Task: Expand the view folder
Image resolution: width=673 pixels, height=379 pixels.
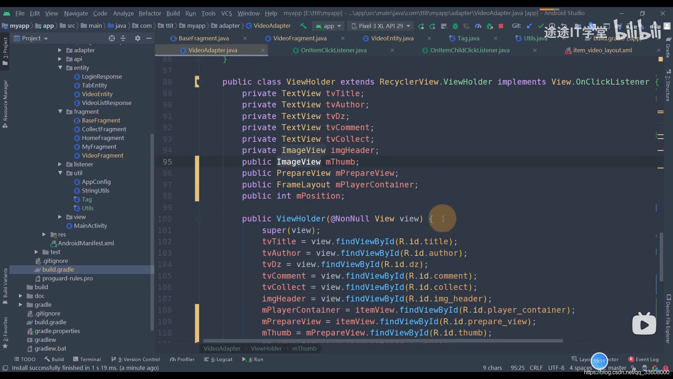Action: (60, 217)
